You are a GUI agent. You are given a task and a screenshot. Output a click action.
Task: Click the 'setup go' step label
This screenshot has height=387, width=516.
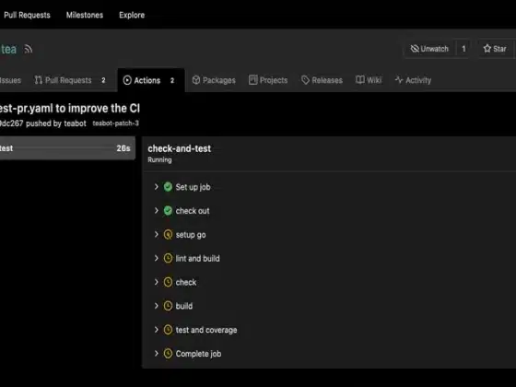click(191, 235)
